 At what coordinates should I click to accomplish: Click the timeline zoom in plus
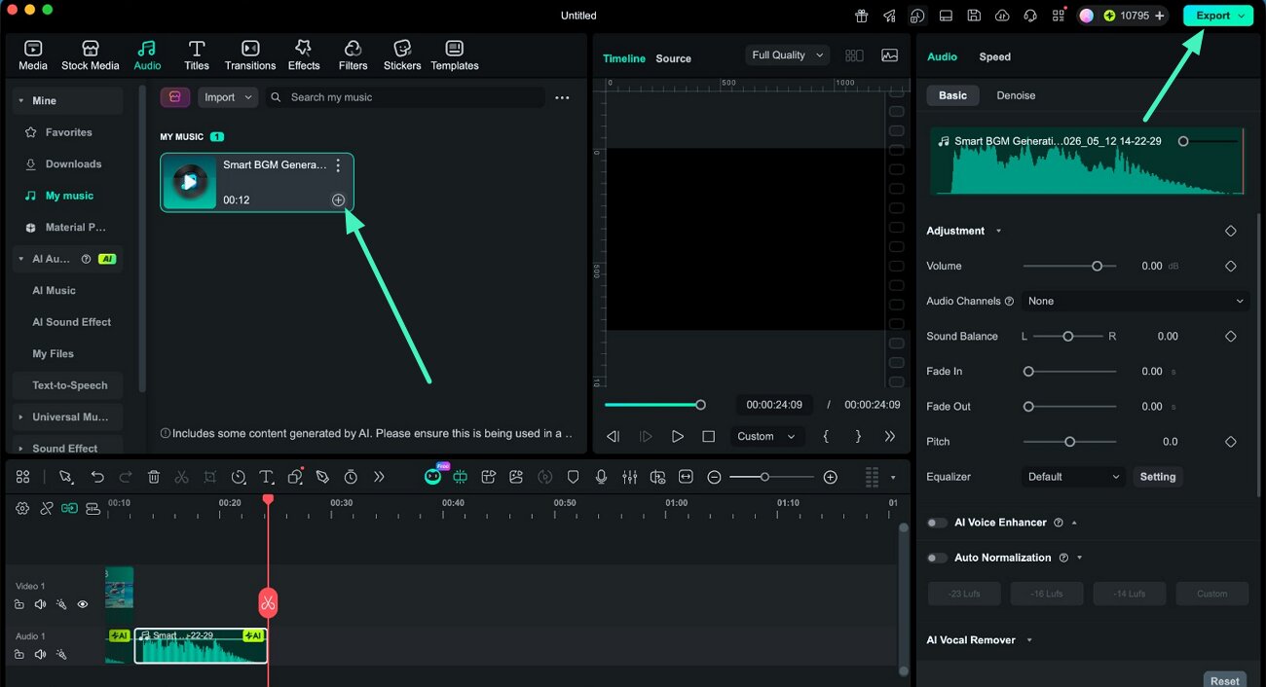[830, 477]
